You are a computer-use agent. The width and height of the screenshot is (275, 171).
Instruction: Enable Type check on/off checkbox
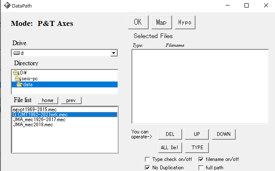147,159
